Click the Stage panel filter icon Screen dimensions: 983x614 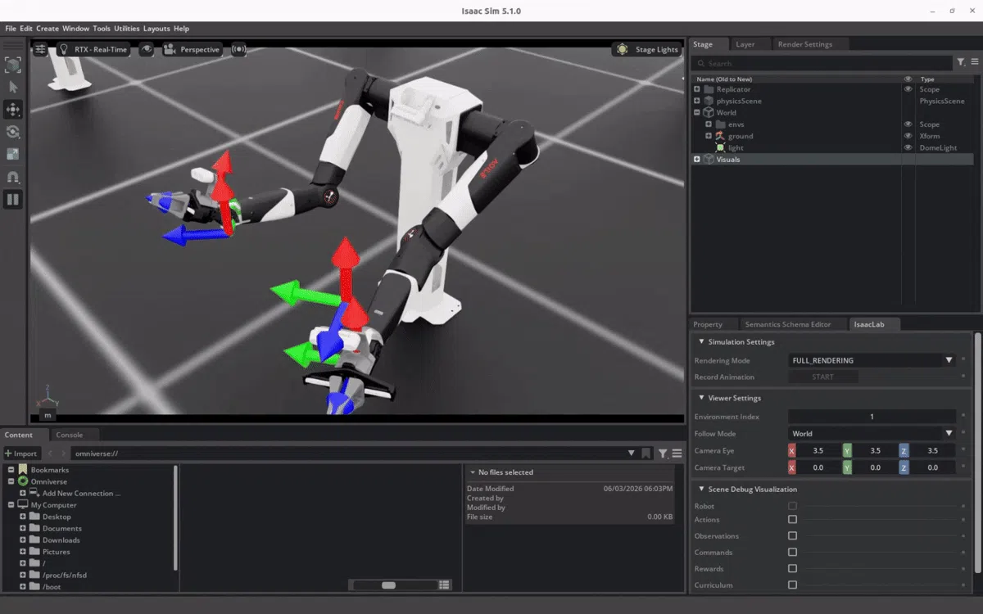click(x=961, y=62)
